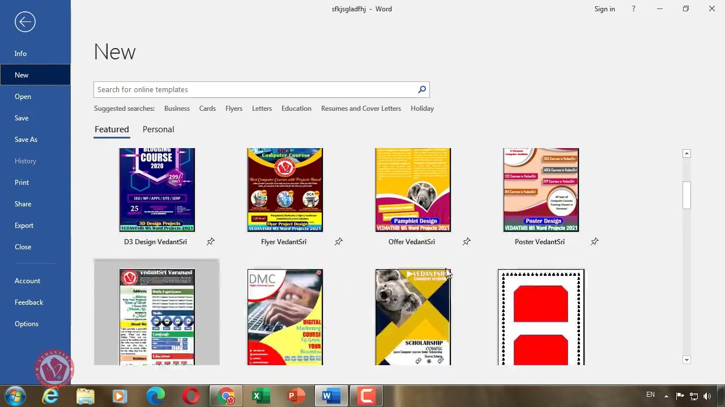Open the Info page in Backstage
Viewport: 725px width, 407px height.
click(x=35, y=54)
